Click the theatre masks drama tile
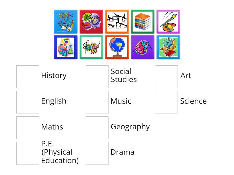The width and height of the screenshot is (234, 175). tap(142, 47)
